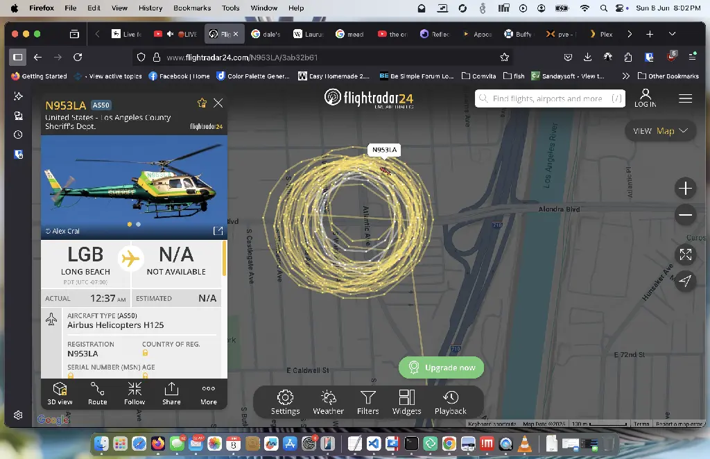Open map Filters
Viewport: 710px width, 459px height.
click(367, 402)
